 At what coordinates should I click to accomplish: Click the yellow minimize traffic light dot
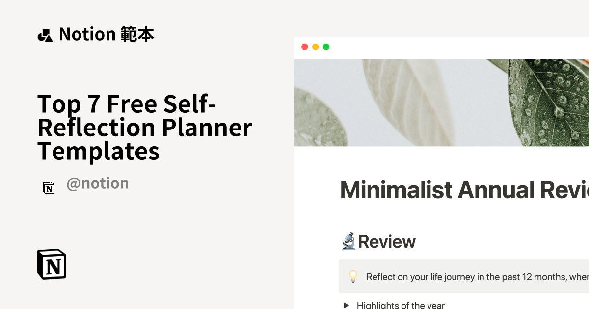tap(315, 47)
